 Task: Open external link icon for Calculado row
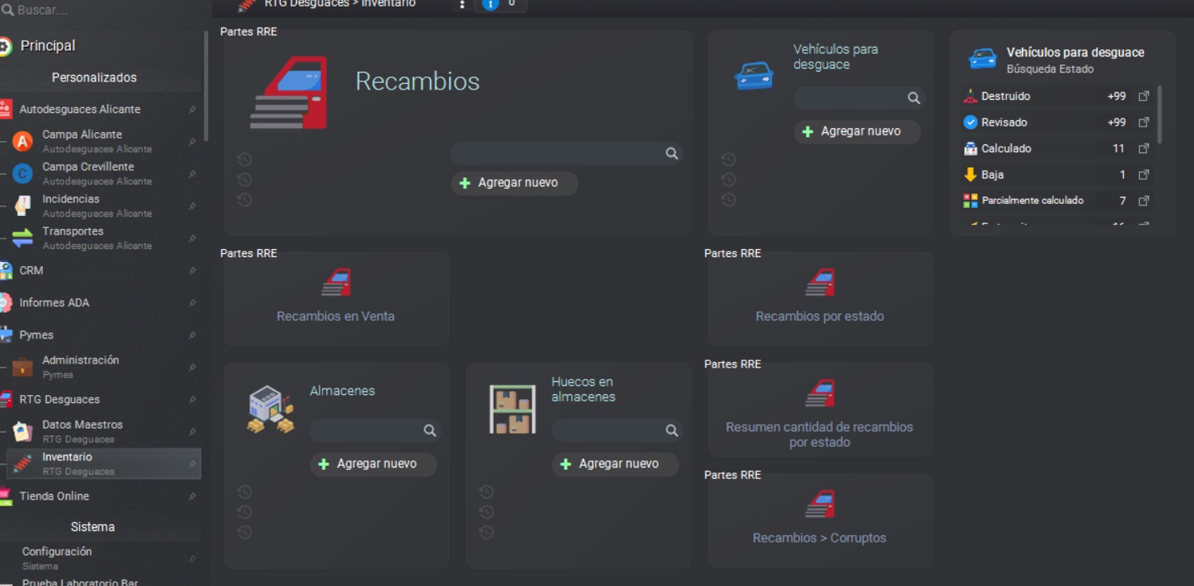pos(1143,149)
